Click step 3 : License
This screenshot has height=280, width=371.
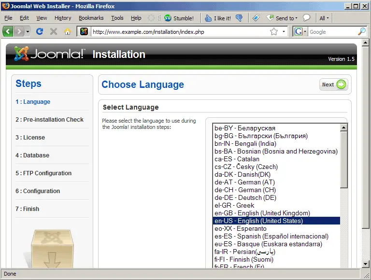coord(30,138)
